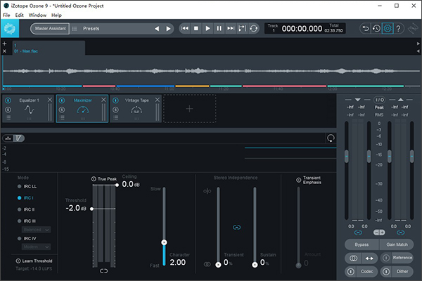Click the undo history clock icon

[376, 29]
